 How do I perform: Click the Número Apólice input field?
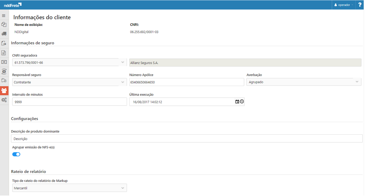tap(186, 82)
